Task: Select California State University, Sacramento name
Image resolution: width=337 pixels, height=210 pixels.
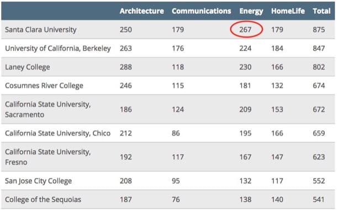Action: (48, 109)
